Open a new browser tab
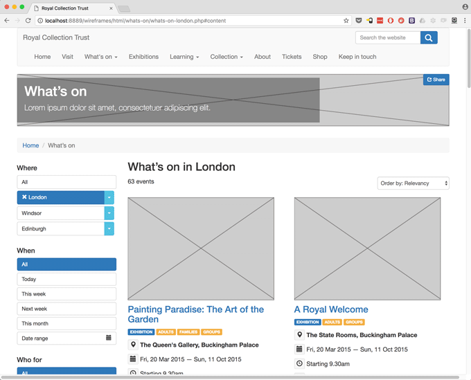This screenshot has width=471, height=380. (x=124, y=9)
